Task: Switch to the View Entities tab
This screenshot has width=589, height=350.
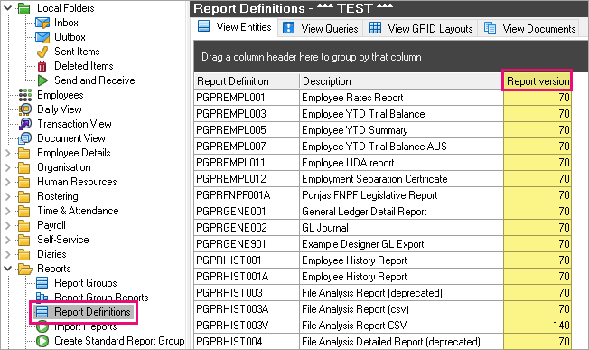Action: point(235,27)
